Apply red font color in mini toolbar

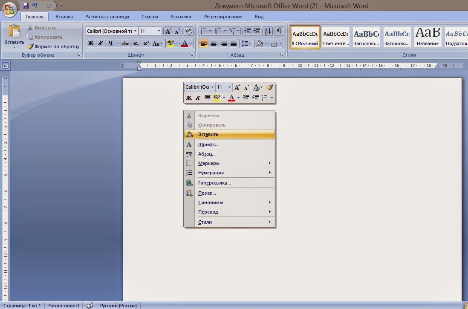(x=231, y=98)
